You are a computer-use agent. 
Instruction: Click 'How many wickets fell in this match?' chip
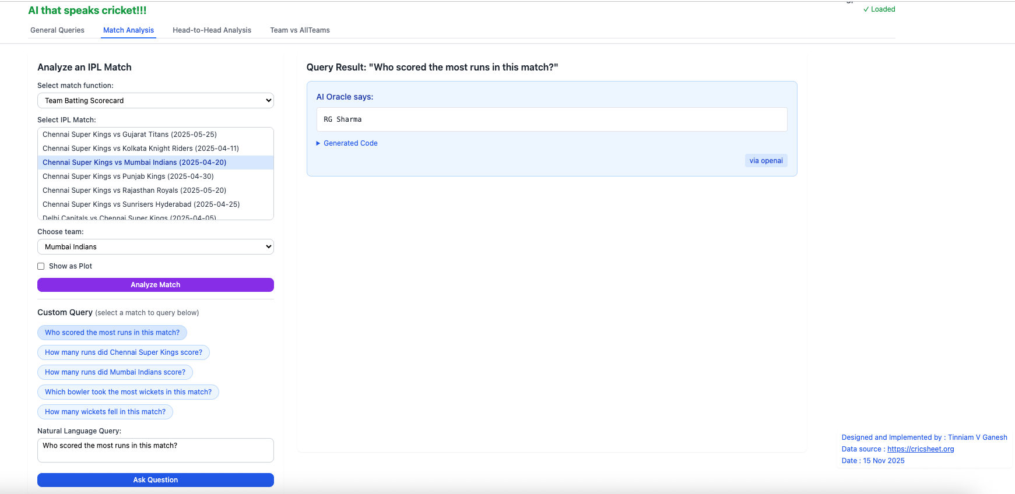pyautogui.click(x=105, y=412)
